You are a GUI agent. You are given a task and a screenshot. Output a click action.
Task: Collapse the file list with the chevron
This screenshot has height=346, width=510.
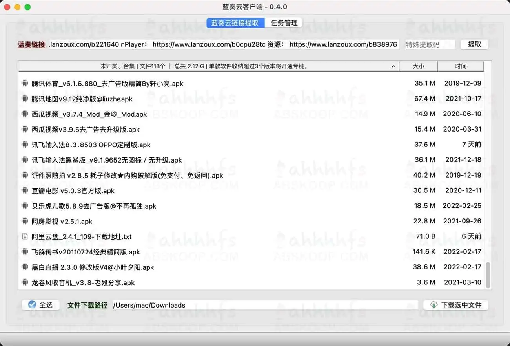tap(393, 66)
